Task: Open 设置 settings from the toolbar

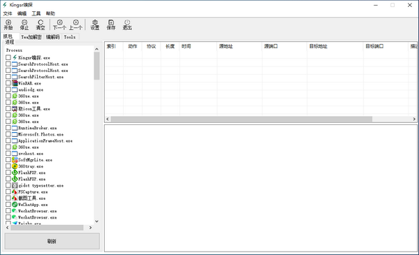Action: tap(95, 25)
